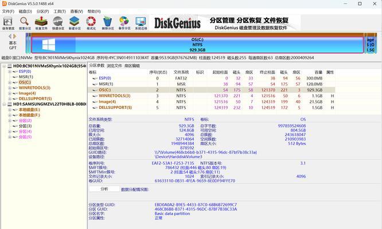Switch to the 浏览文件 tab
Viewport: 382px width, 229px height.
coord(115,66)
